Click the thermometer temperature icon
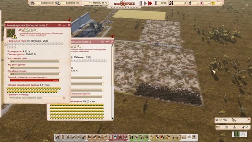The image size is (252, 142). (156, 3)
